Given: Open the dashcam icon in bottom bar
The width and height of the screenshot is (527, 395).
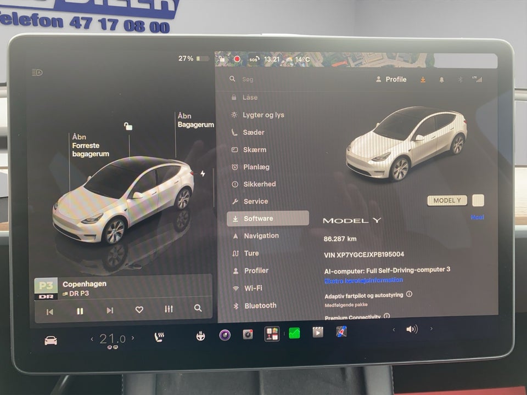Looking at the screenshot, I should (x=248, y=334).
